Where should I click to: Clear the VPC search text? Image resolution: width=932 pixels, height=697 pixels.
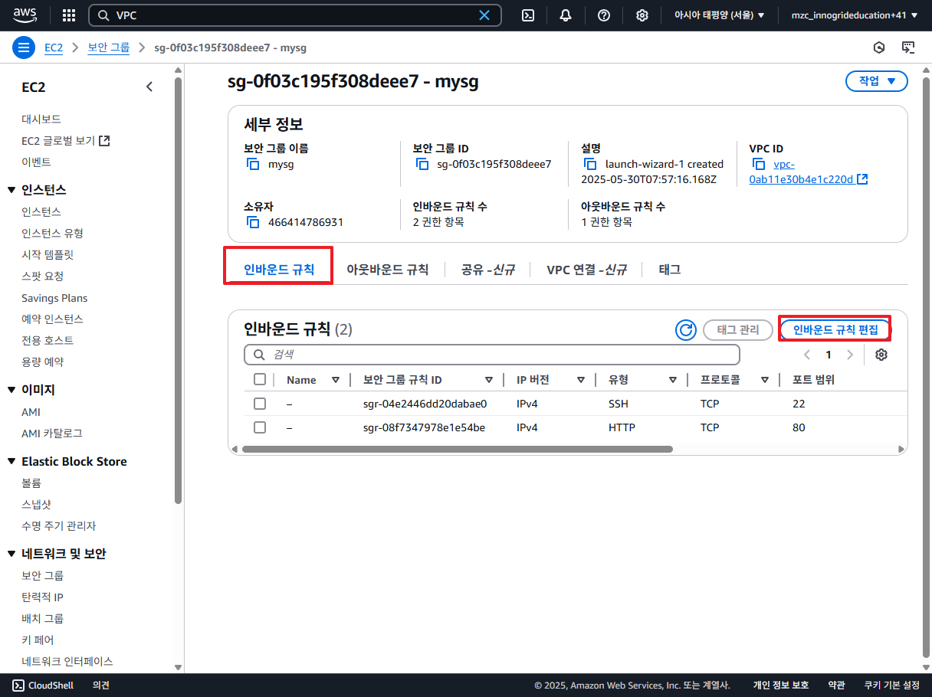pos(484,15)
